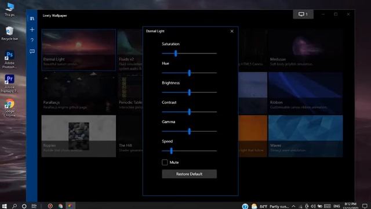This screenshot has width=371, height=209.
Task: Select the Waves wallpaper thumbnail
Action: (305, 136)
